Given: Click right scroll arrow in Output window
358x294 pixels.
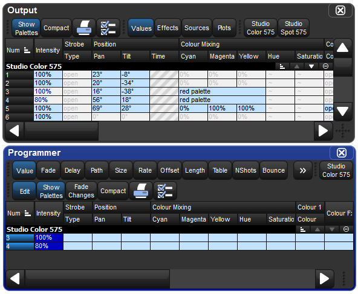Looking at the screenshot, I should tap(323, 131).
